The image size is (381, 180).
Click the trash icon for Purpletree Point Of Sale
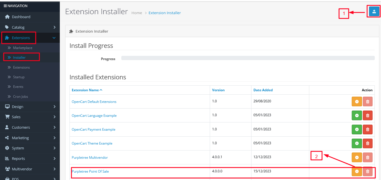click(368, 171)
